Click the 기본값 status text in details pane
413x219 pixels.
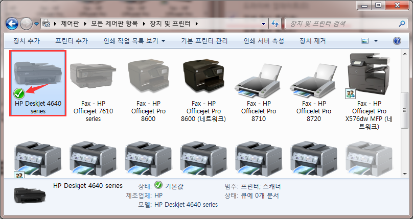pos(174,186)
